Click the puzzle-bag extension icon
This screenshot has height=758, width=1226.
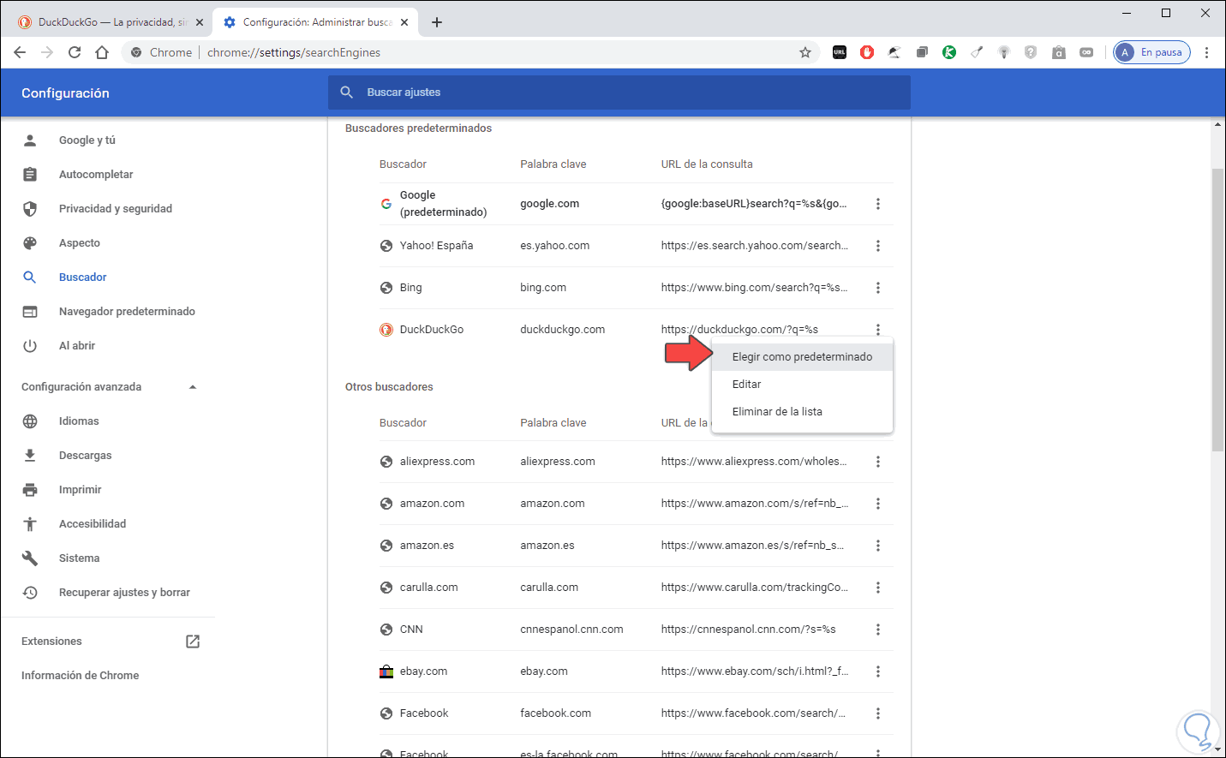coord(1059,52)
